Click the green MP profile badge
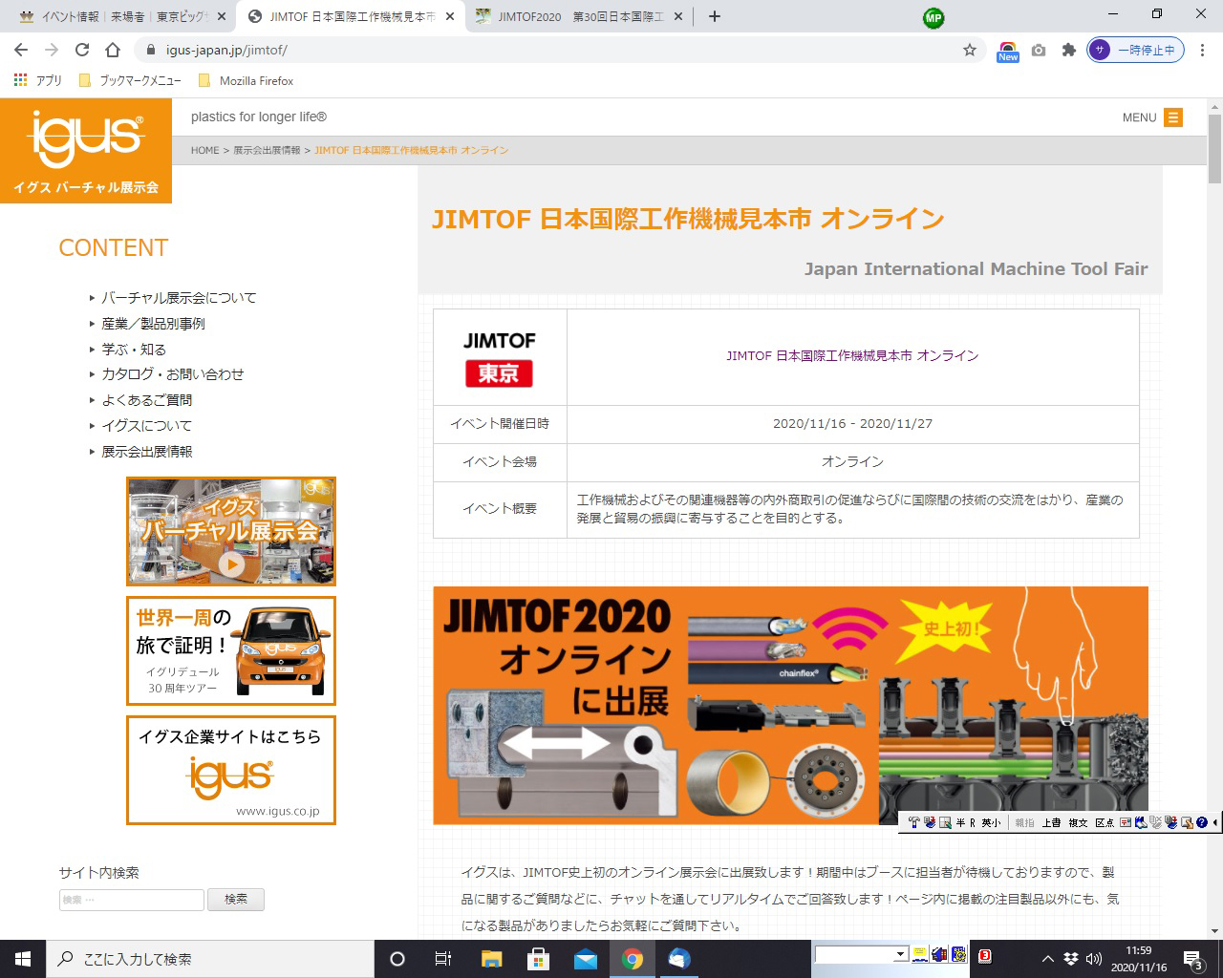This screenshot has height=978, width=1223. pyautogui.click(x=933, y=17)
